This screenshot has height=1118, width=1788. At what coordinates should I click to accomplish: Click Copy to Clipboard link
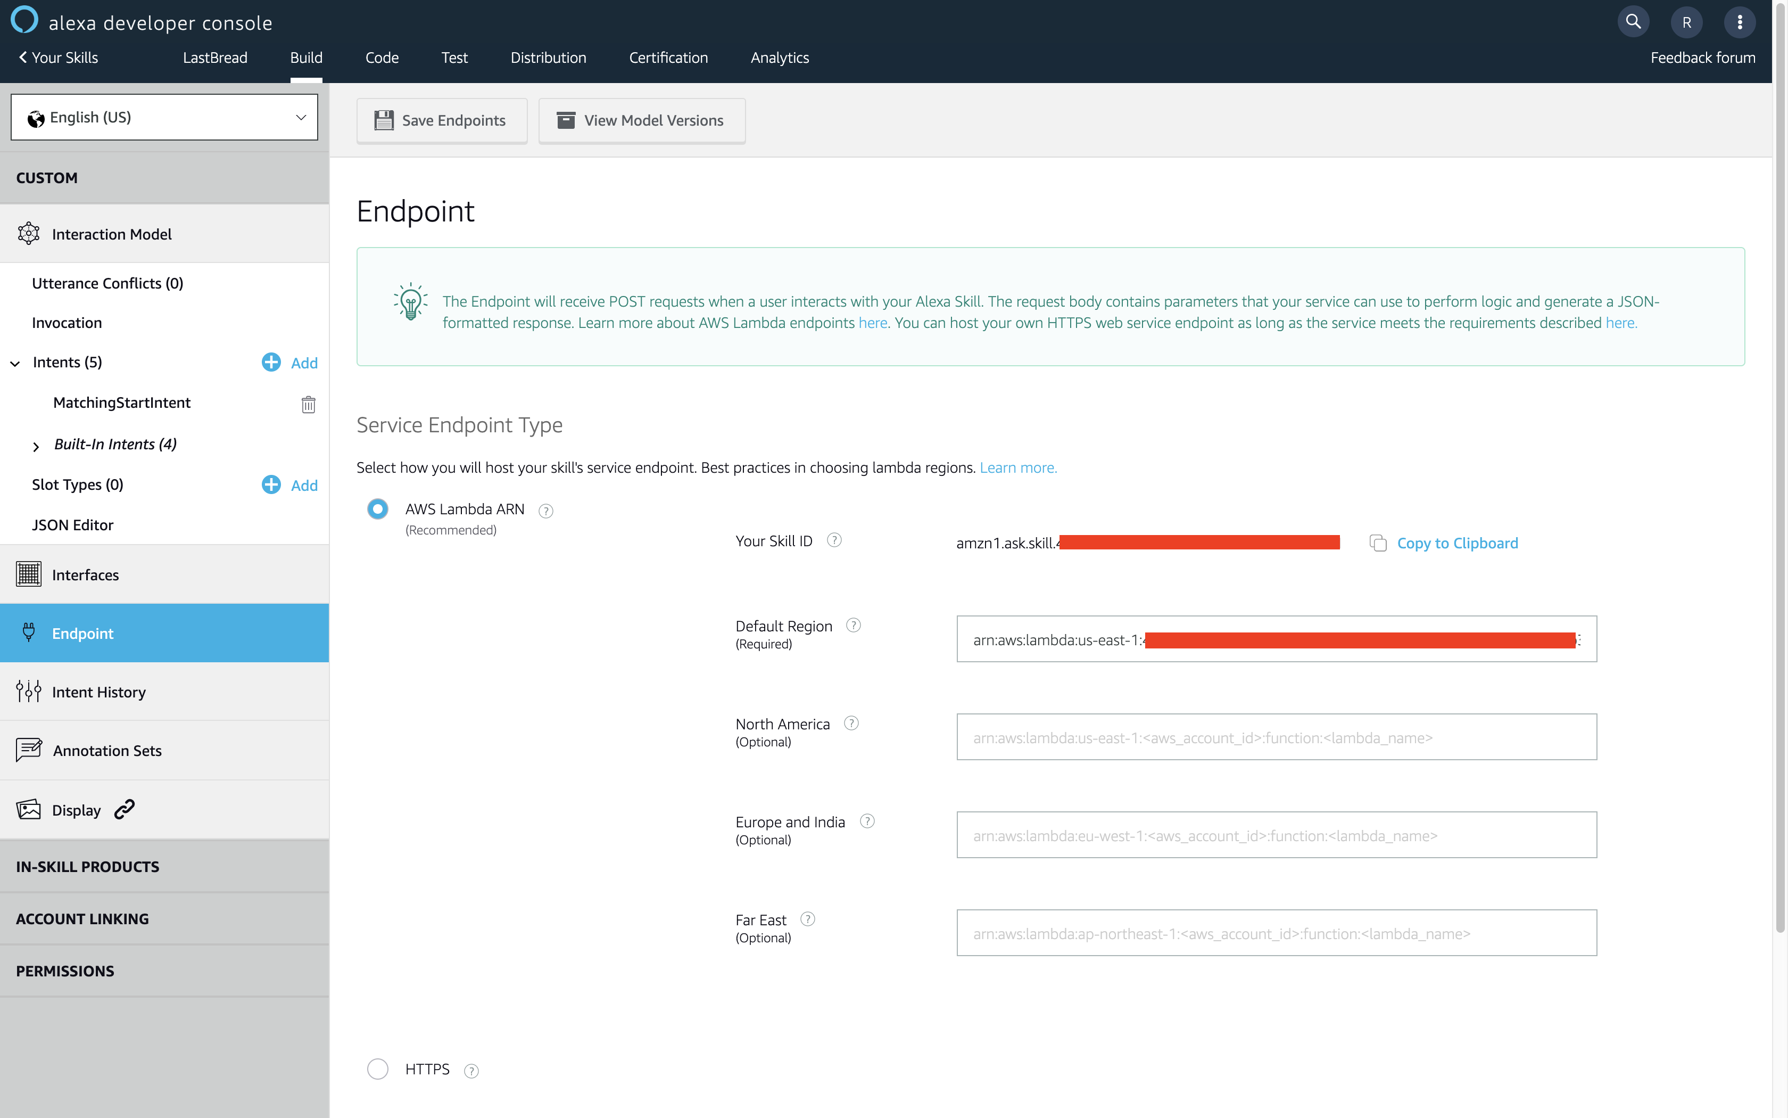1457,544
